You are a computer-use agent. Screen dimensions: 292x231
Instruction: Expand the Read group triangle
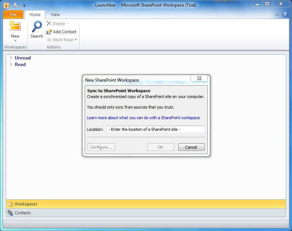pos(11,64)
